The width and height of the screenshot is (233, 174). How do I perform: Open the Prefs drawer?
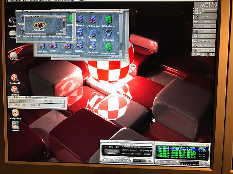coord(80,33)
